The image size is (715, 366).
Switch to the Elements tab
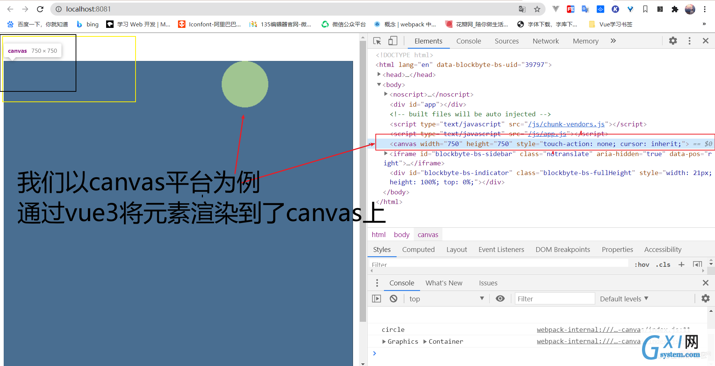pos(428,41)
